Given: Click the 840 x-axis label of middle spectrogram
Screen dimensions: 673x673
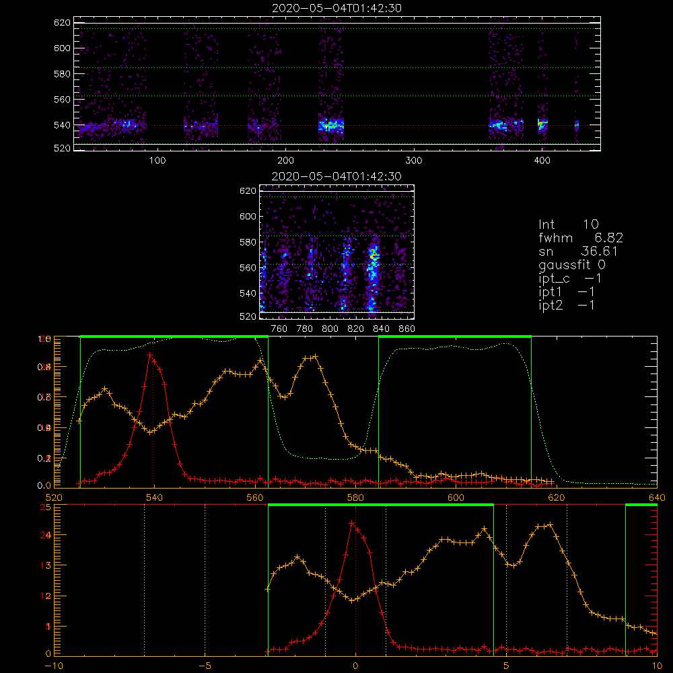Looking at the screenshot, I should (381, 329).
